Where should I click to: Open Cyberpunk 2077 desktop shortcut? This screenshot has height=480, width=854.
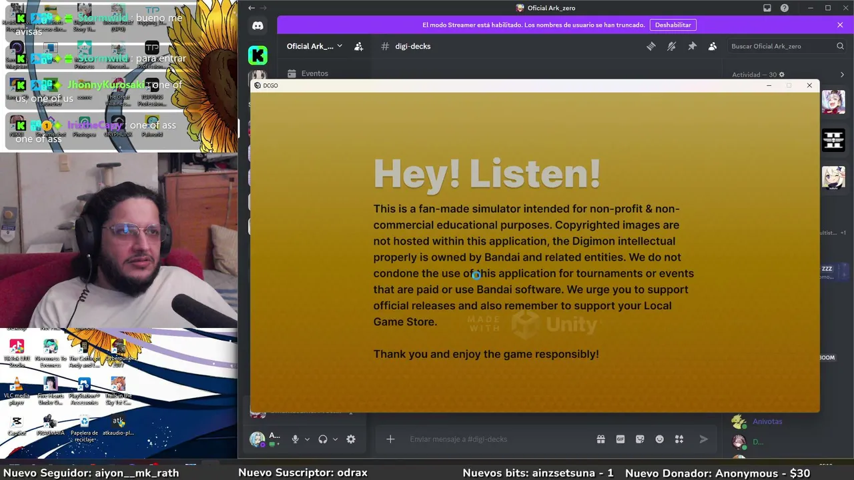tap(118, 353)
